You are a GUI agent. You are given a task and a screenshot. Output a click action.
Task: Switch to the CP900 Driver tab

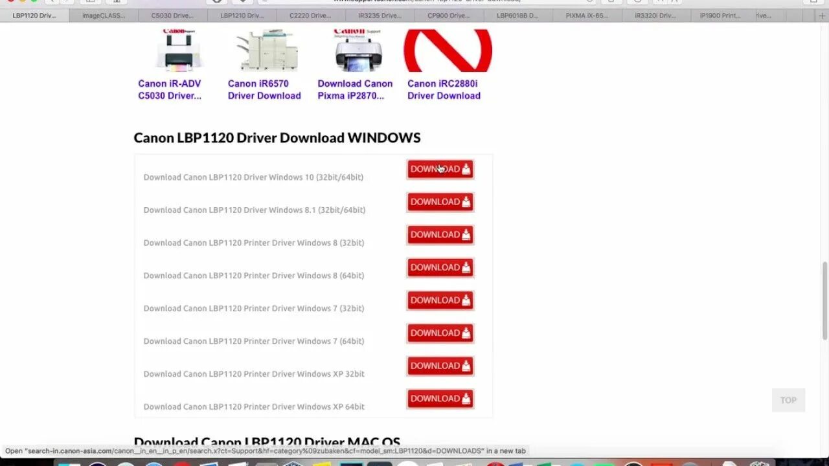click(x=449, y=16)
